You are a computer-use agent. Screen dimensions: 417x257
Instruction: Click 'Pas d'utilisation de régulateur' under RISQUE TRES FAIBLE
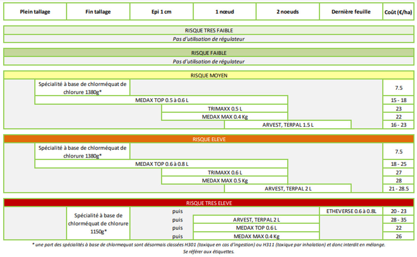point(209,39)
